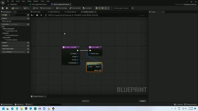Click the eject playback icon

[x=105, y=8]
